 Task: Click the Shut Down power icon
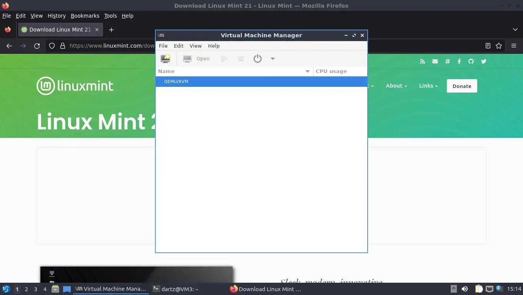pos(258,59)
